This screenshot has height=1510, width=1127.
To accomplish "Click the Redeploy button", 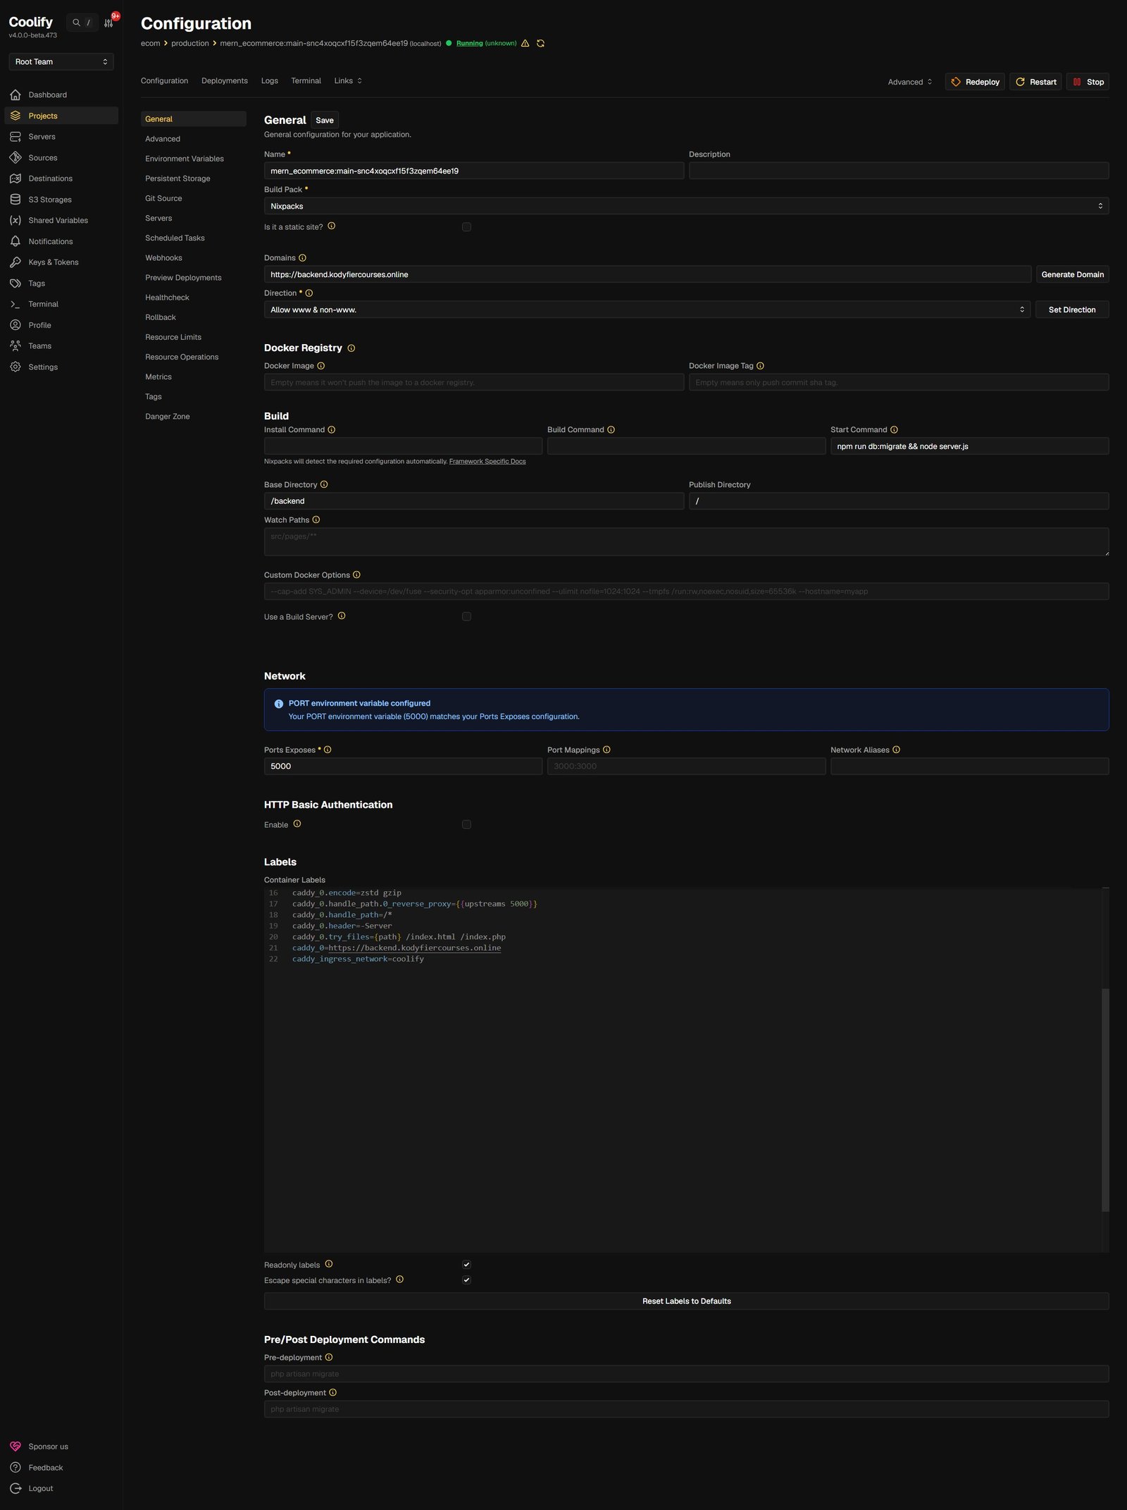I will point(975,82).
